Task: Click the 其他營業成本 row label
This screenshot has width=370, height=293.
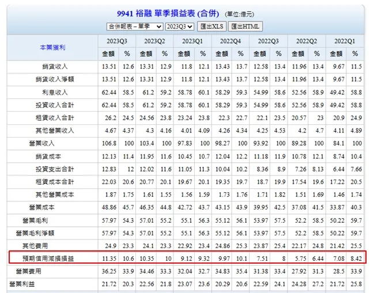Action: (x=55, y=195)
